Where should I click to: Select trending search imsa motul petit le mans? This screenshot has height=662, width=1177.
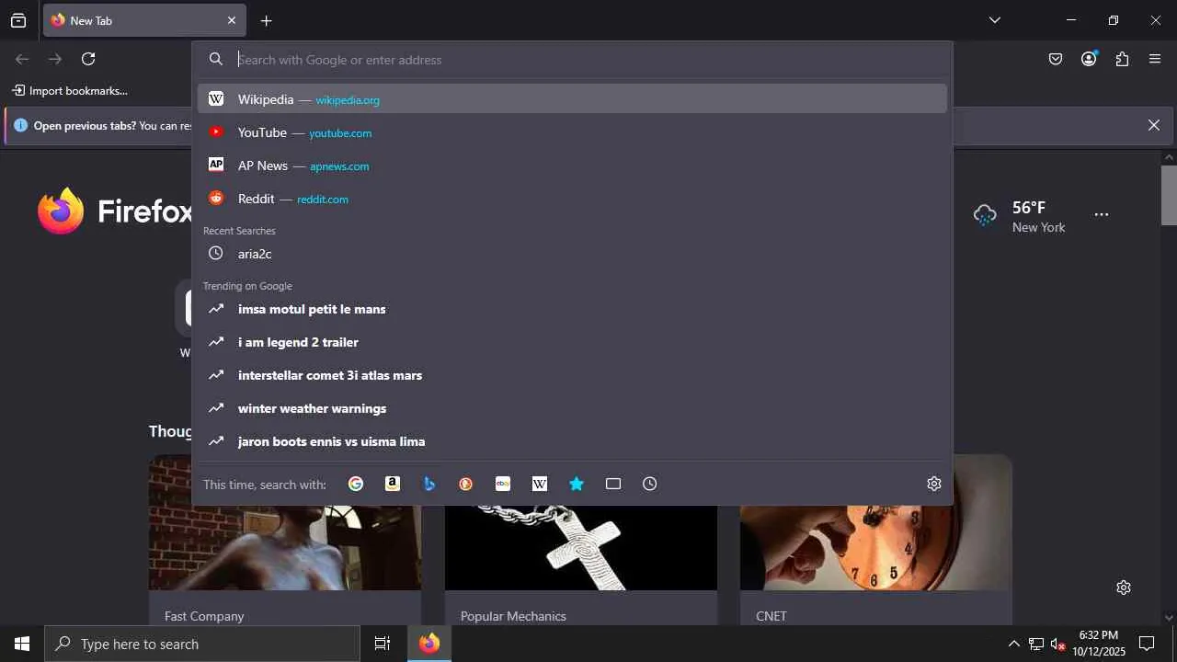[x=572, y=309]
